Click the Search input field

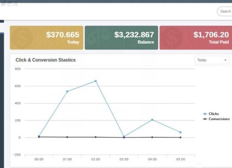point(225,11)
